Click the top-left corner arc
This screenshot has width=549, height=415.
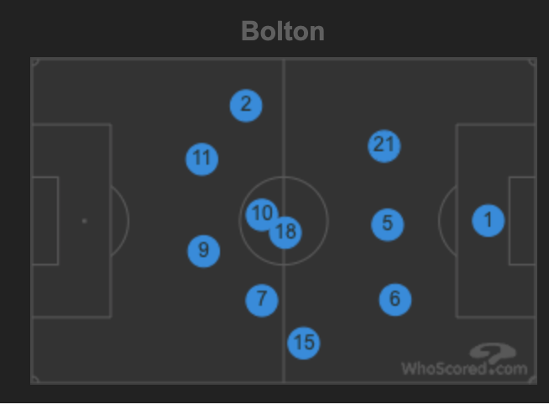pos(35,62)
